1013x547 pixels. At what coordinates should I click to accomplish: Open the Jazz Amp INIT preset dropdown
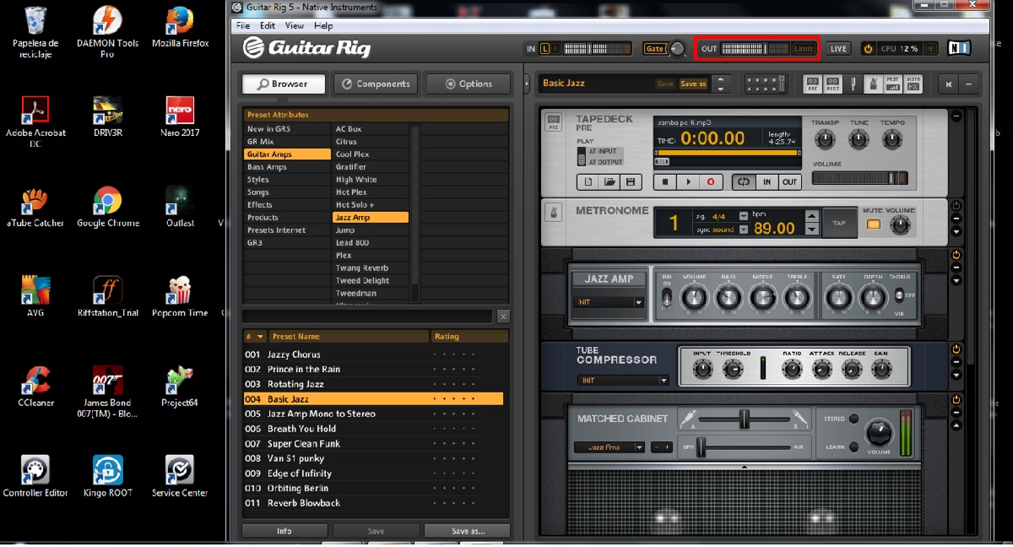point(609,302)
